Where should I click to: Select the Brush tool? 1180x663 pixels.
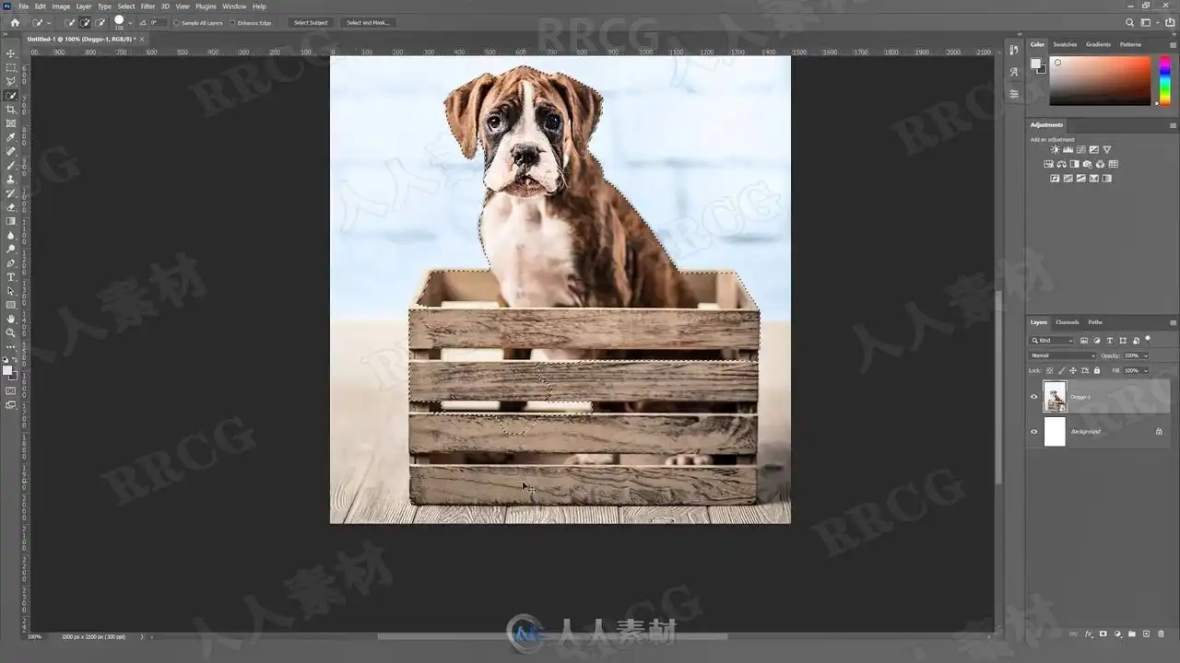(11, 165)
